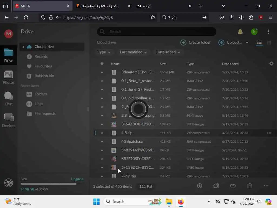Open the Devices section
The image size is (277, 208).
8,121
